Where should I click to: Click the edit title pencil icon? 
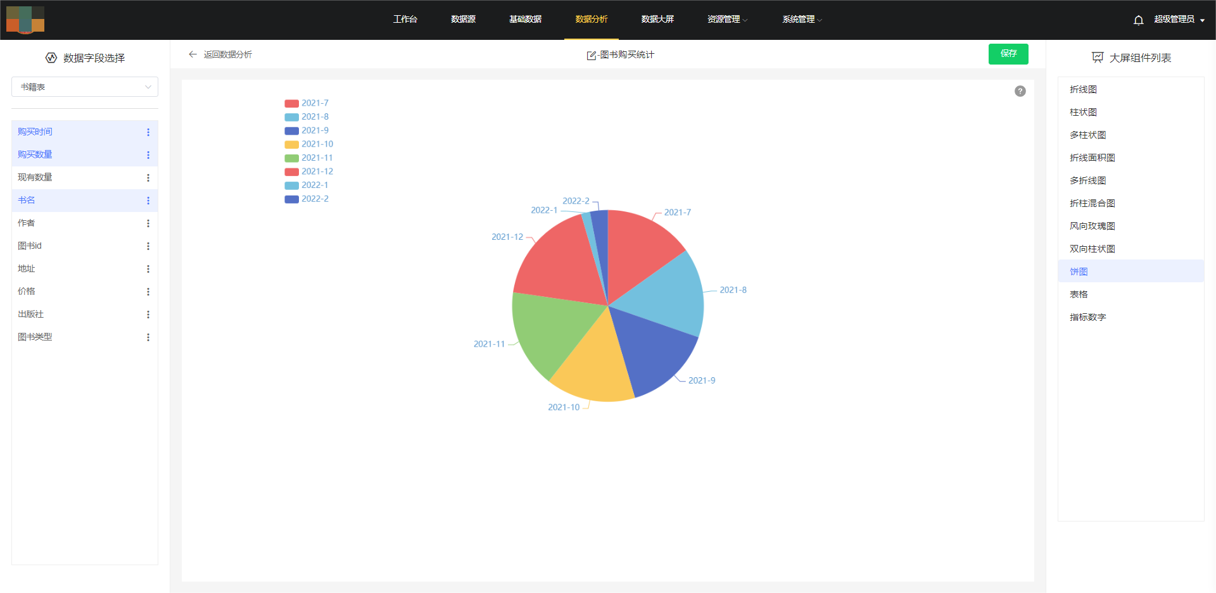(592, 55)
